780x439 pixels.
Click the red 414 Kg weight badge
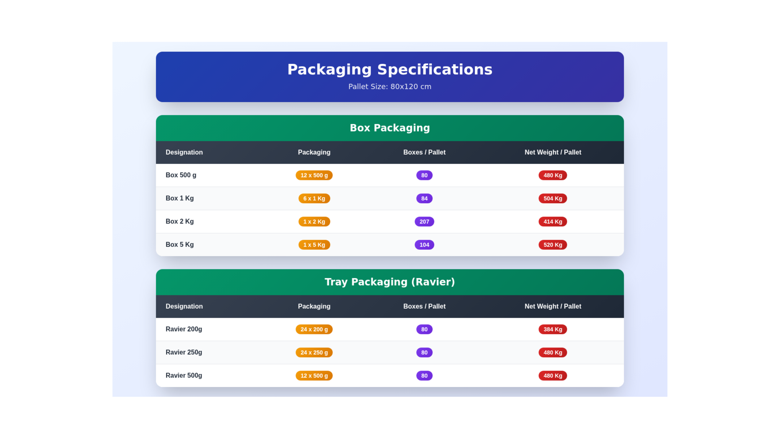[552, 222]
